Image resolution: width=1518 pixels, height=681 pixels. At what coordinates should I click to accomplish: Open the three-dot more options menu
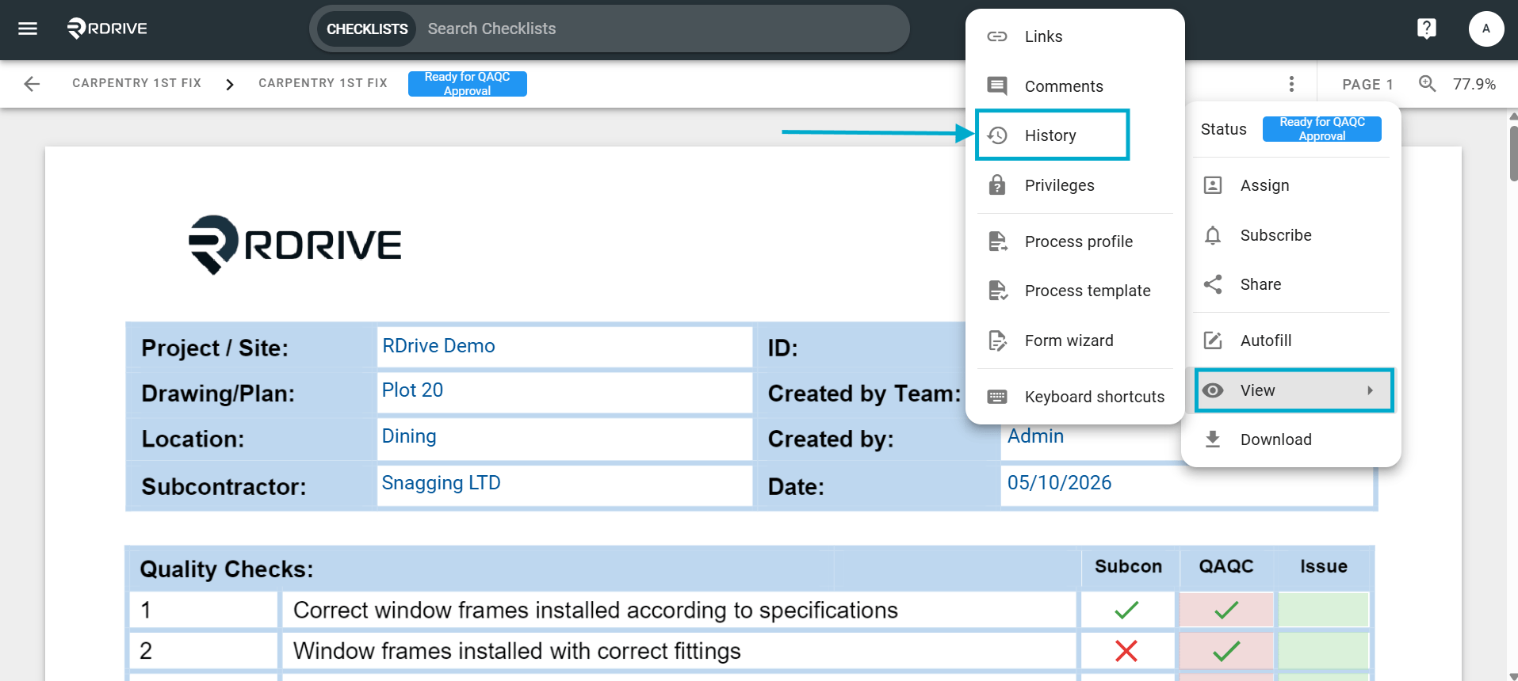pos(1291,84)
